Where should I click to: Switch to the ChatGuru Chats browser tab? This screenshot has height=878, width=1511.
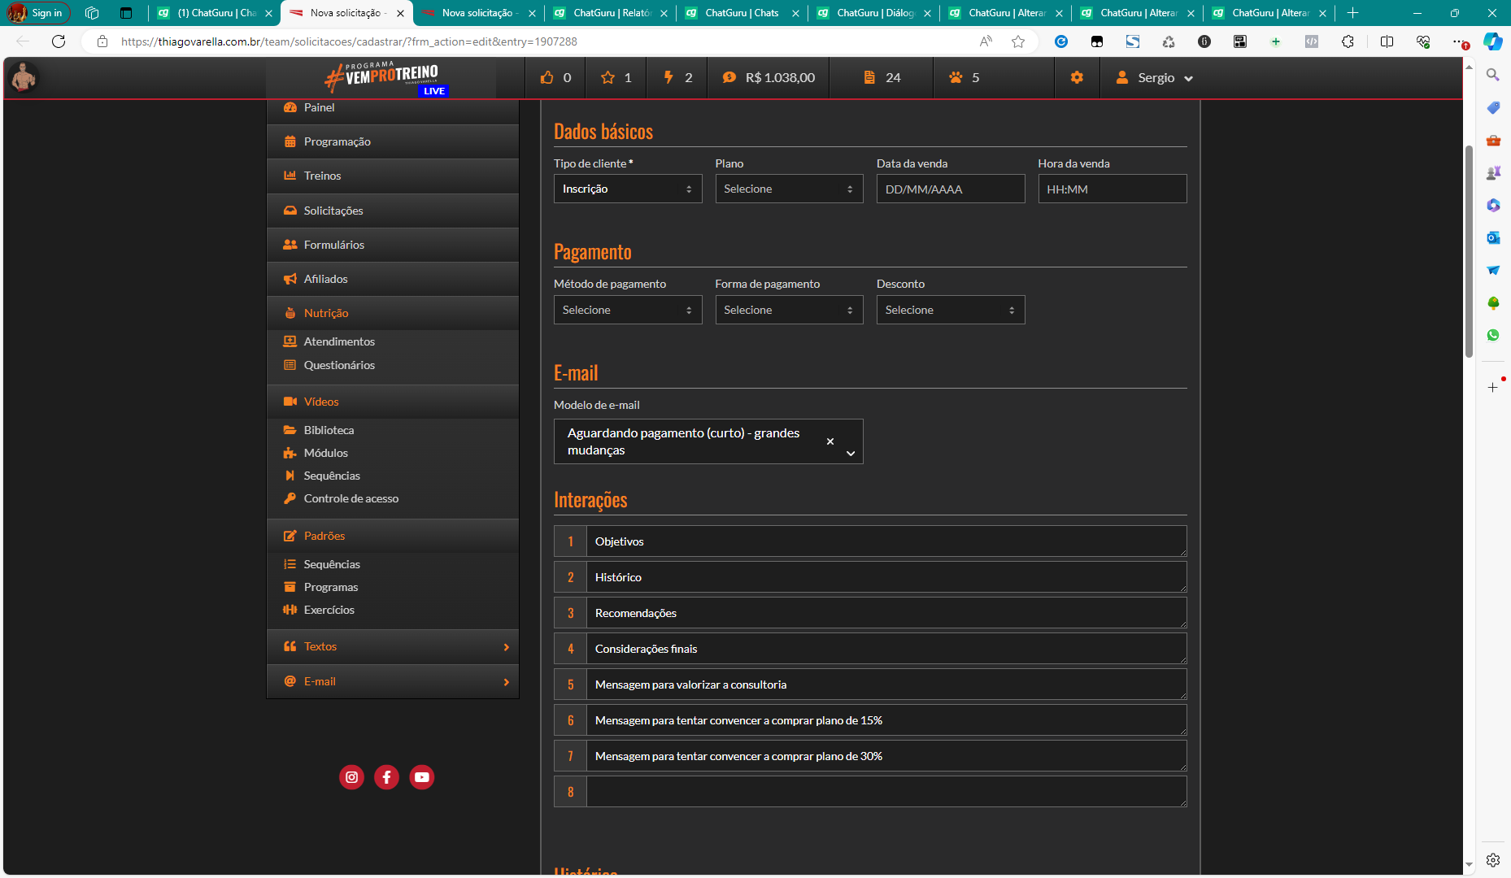click(x=741, y=13)
